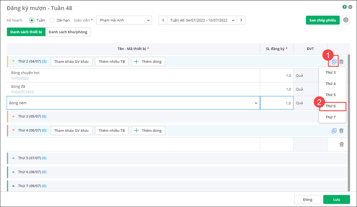Delete the Thứ 4 (06/07) section
The width and height of the screenshot is (357, 207).
pos(341,131)
